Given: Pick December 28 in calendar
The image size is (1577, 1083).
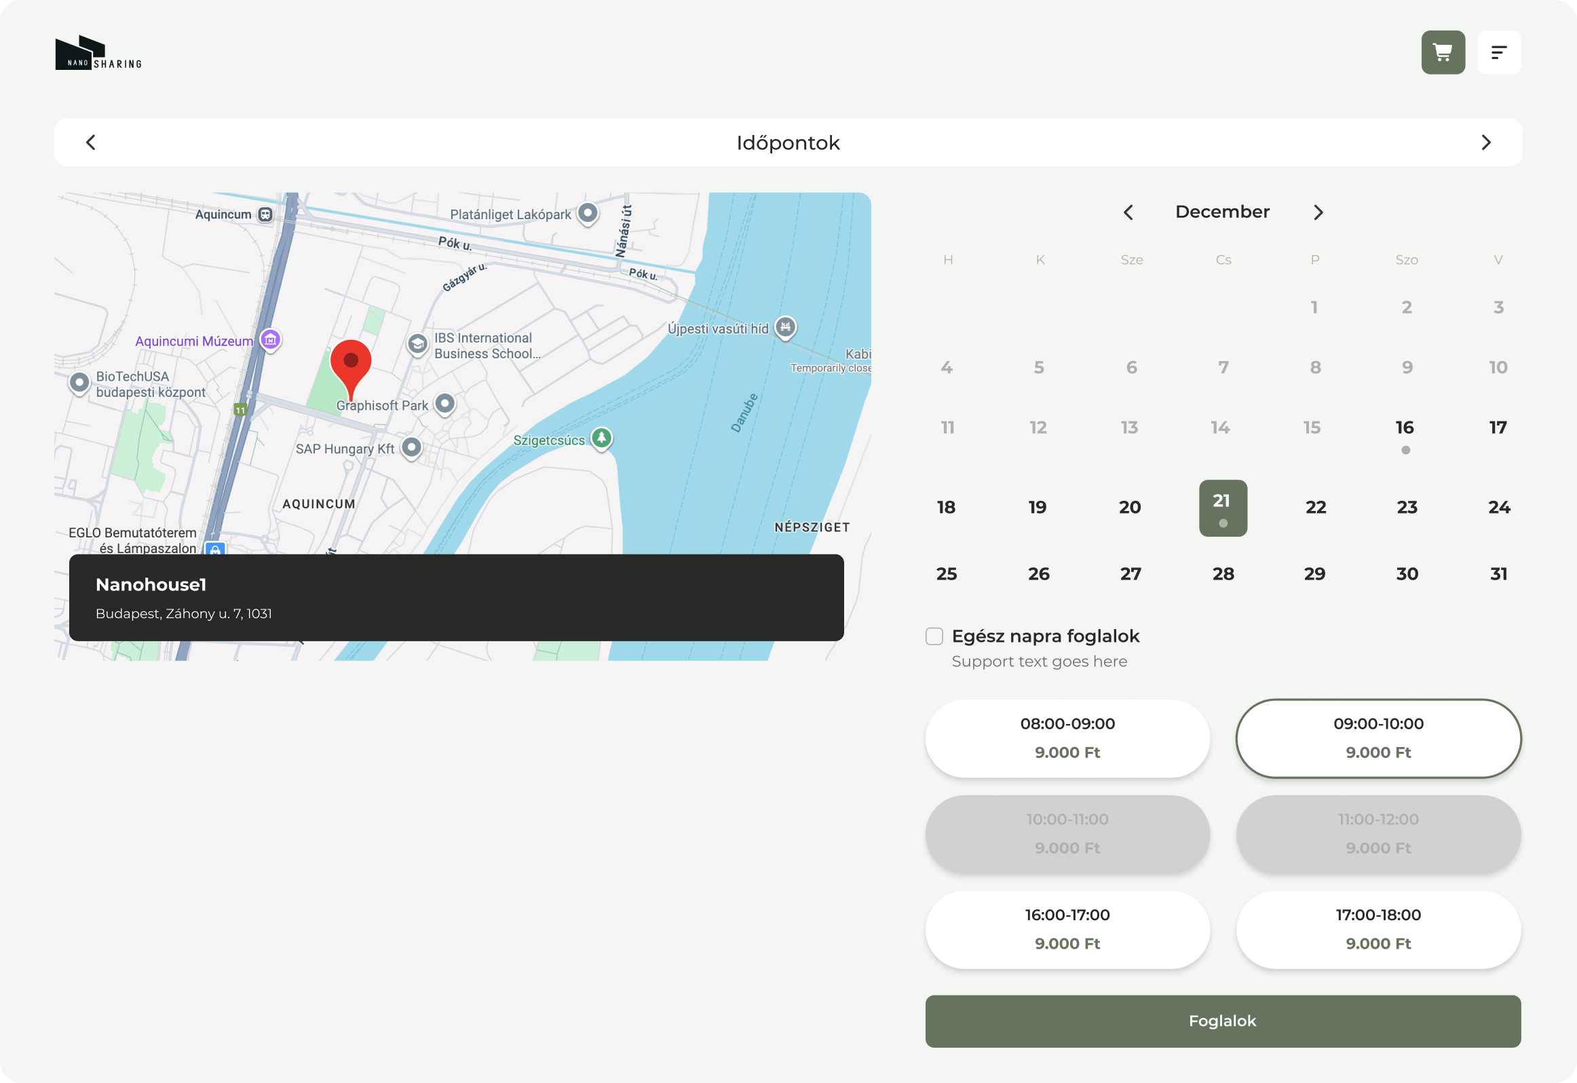Looking at the screenshot, I should click(x=1223, y=574).
